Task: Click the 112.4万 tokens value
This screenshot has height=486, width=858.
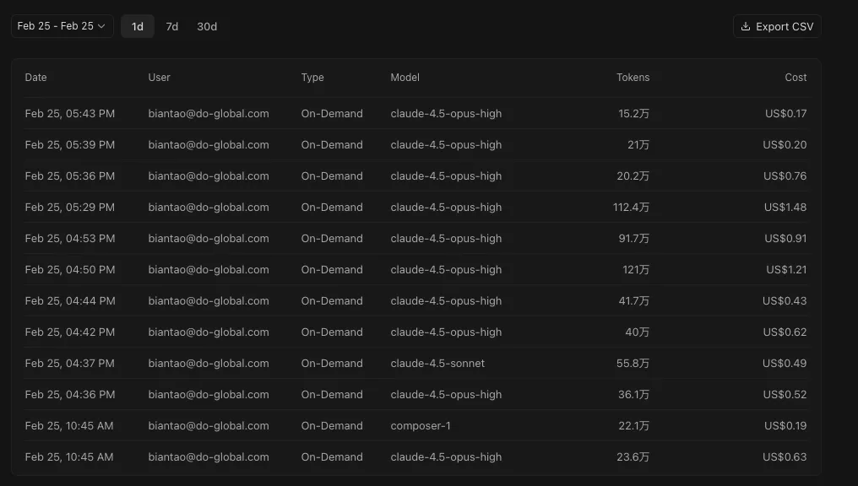Action: coord(631,208)
